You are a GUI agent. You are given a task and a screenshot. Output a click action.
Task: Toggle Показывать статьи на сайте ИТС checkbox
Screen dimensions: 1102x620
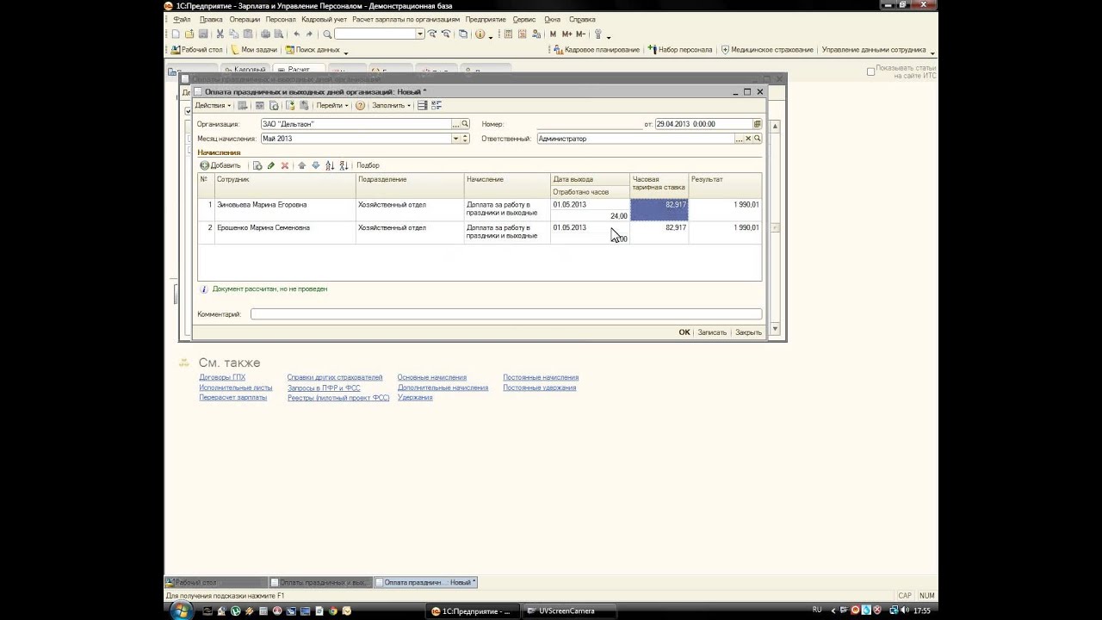click(x=870, y=71)
